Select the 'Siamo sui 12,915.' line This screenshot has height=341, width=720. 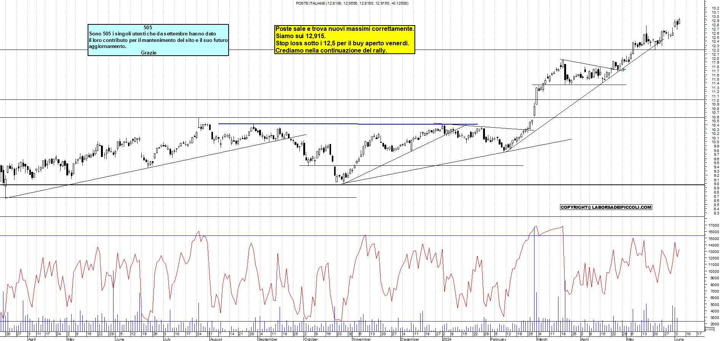click(x=301, y=36)
